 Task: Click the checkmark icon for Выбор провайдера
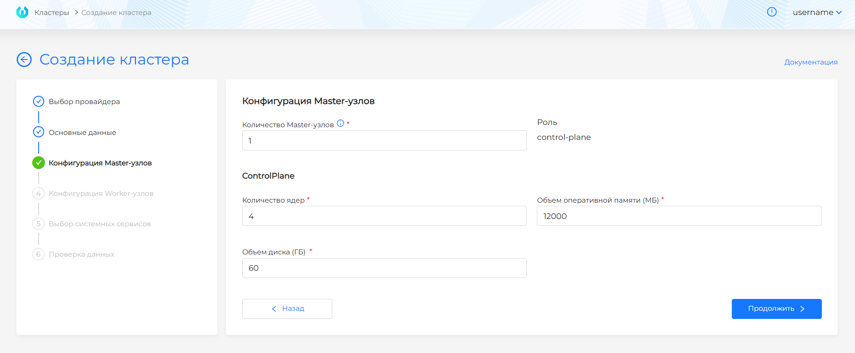tap(39, 101)
